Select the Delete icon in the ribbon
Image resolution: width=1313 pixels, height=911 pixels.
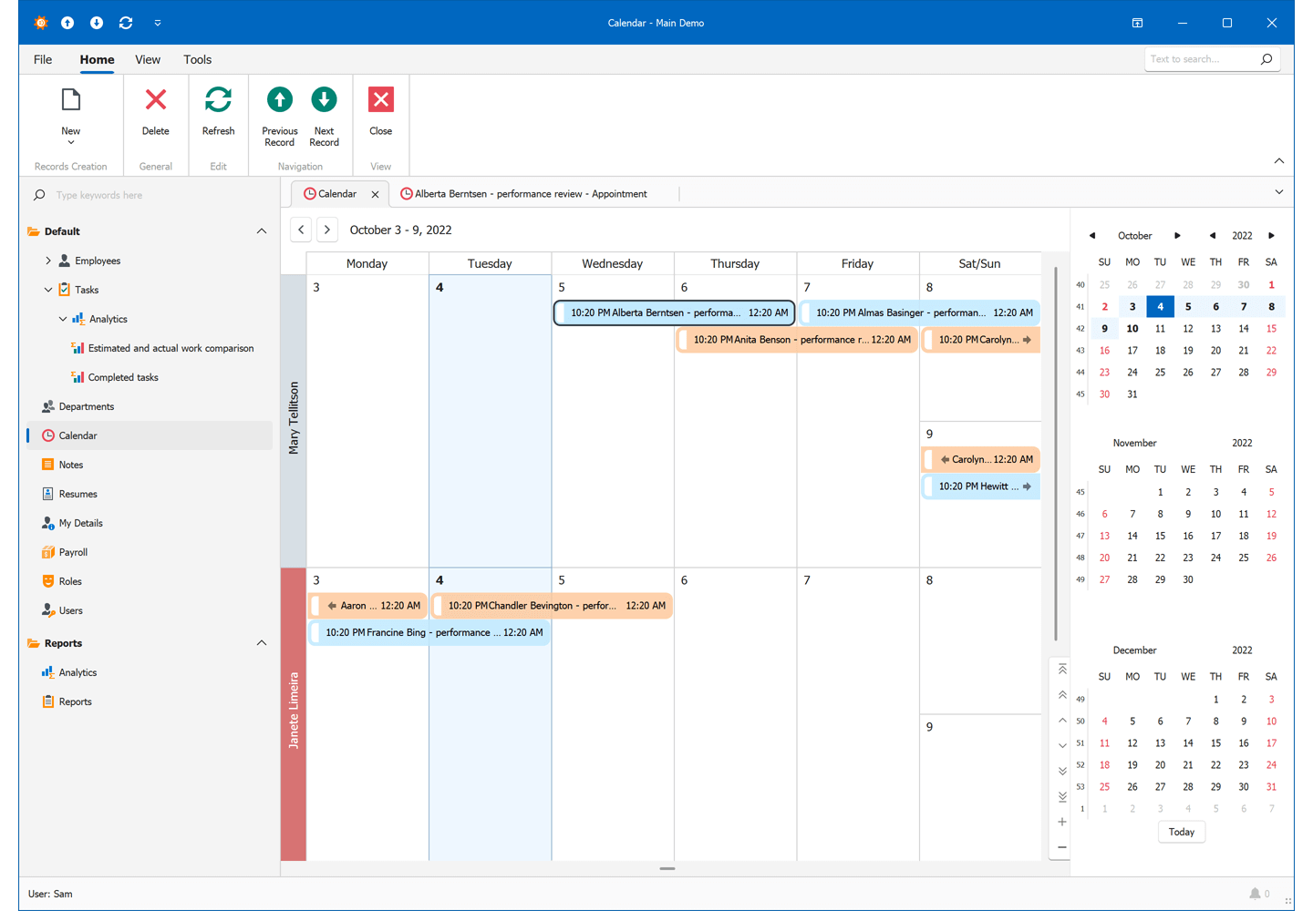tap(155, 100)
